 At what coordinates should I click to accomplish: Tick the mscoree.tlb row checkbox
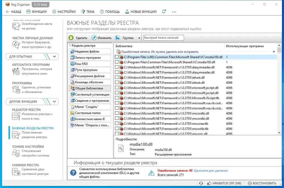[117, 124]
